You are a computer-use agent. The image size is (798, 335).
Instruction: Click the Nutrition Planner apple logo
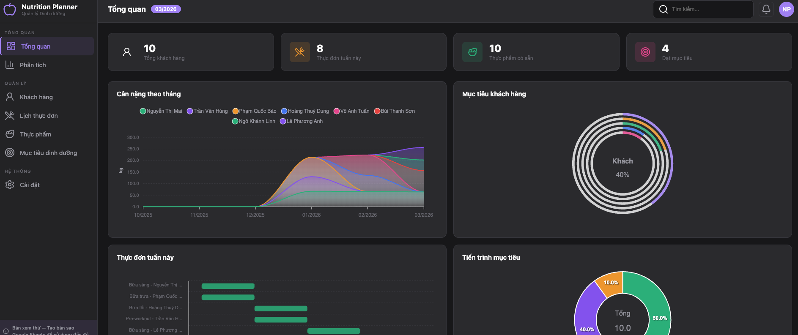click(x=10, y=9)
